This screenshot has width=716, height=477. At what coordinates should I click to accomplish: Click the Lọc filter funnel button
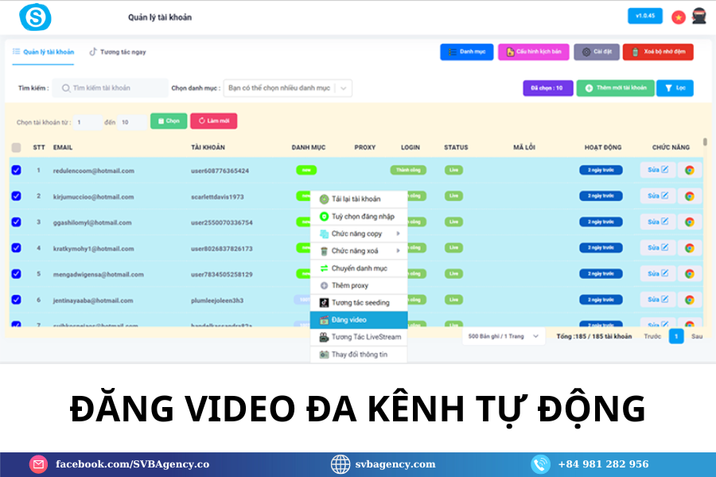click(x=675, y=88)
